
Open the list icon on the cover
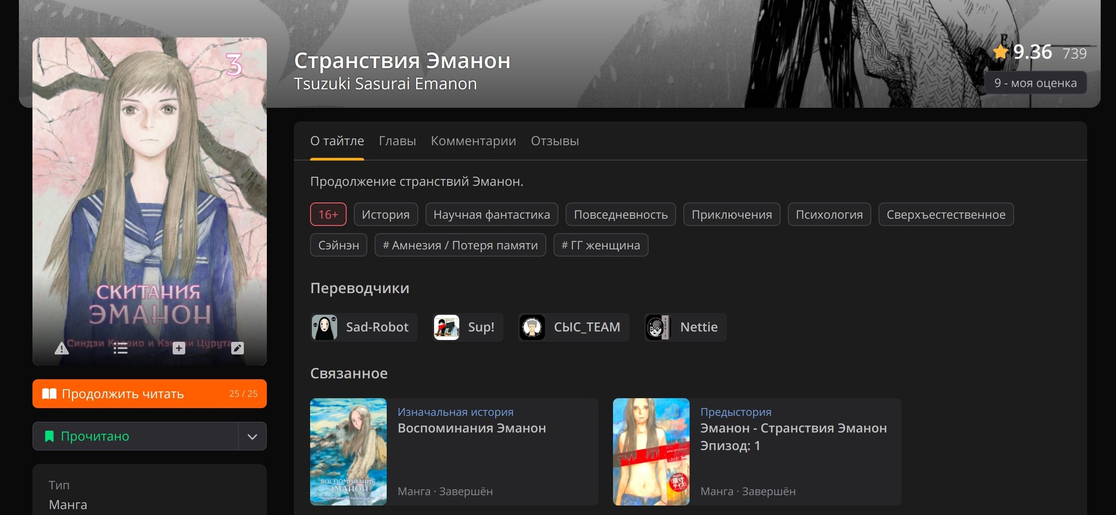pyautogui.click(x=120, y=348)
